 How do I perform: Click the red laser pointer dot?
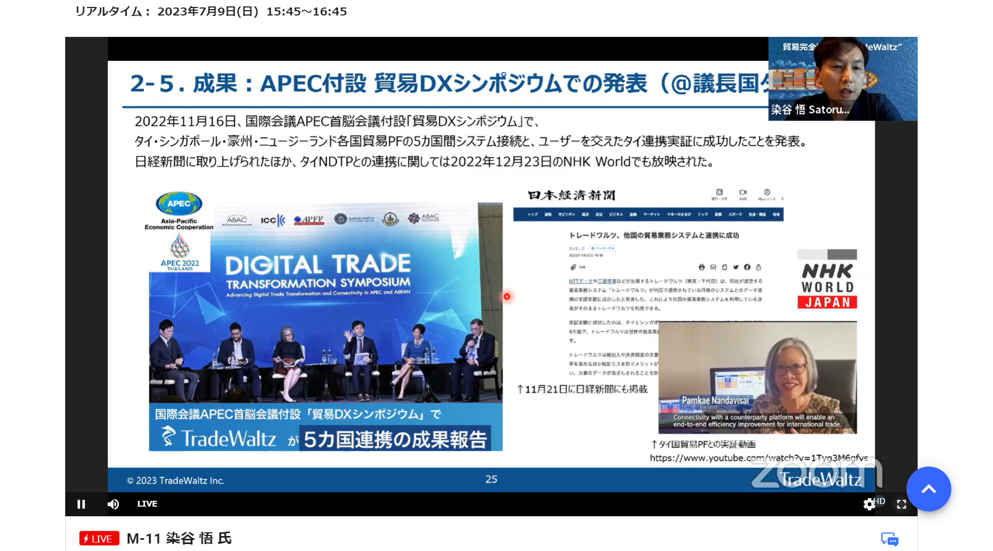point(507,296)
